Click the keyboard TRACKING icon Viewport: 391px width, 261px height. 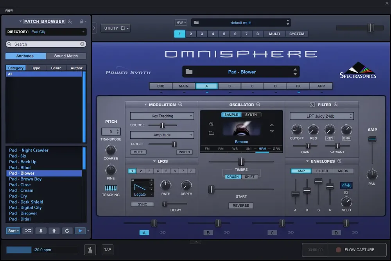click(111, 188)
